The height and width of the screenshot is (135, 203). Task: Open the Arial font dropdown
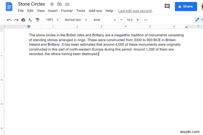pyautogui.click(x=105, y=20)
